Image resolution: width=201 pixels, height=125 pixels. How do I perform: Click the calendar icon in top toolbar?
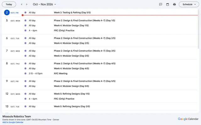click(x=167, y=4)
